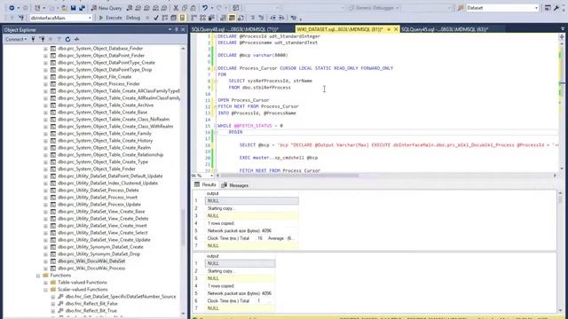Click the Open File folder icon
The image size is (568, 319).
point(64,8)
